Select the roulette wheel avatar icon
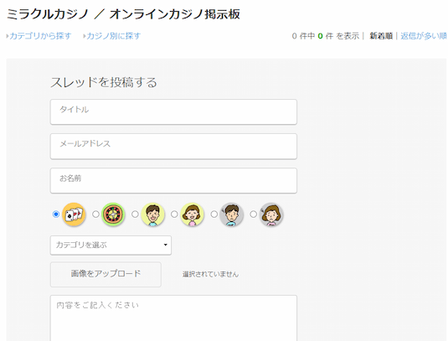This screenshot has width=448, height=341. click(113, 214)
